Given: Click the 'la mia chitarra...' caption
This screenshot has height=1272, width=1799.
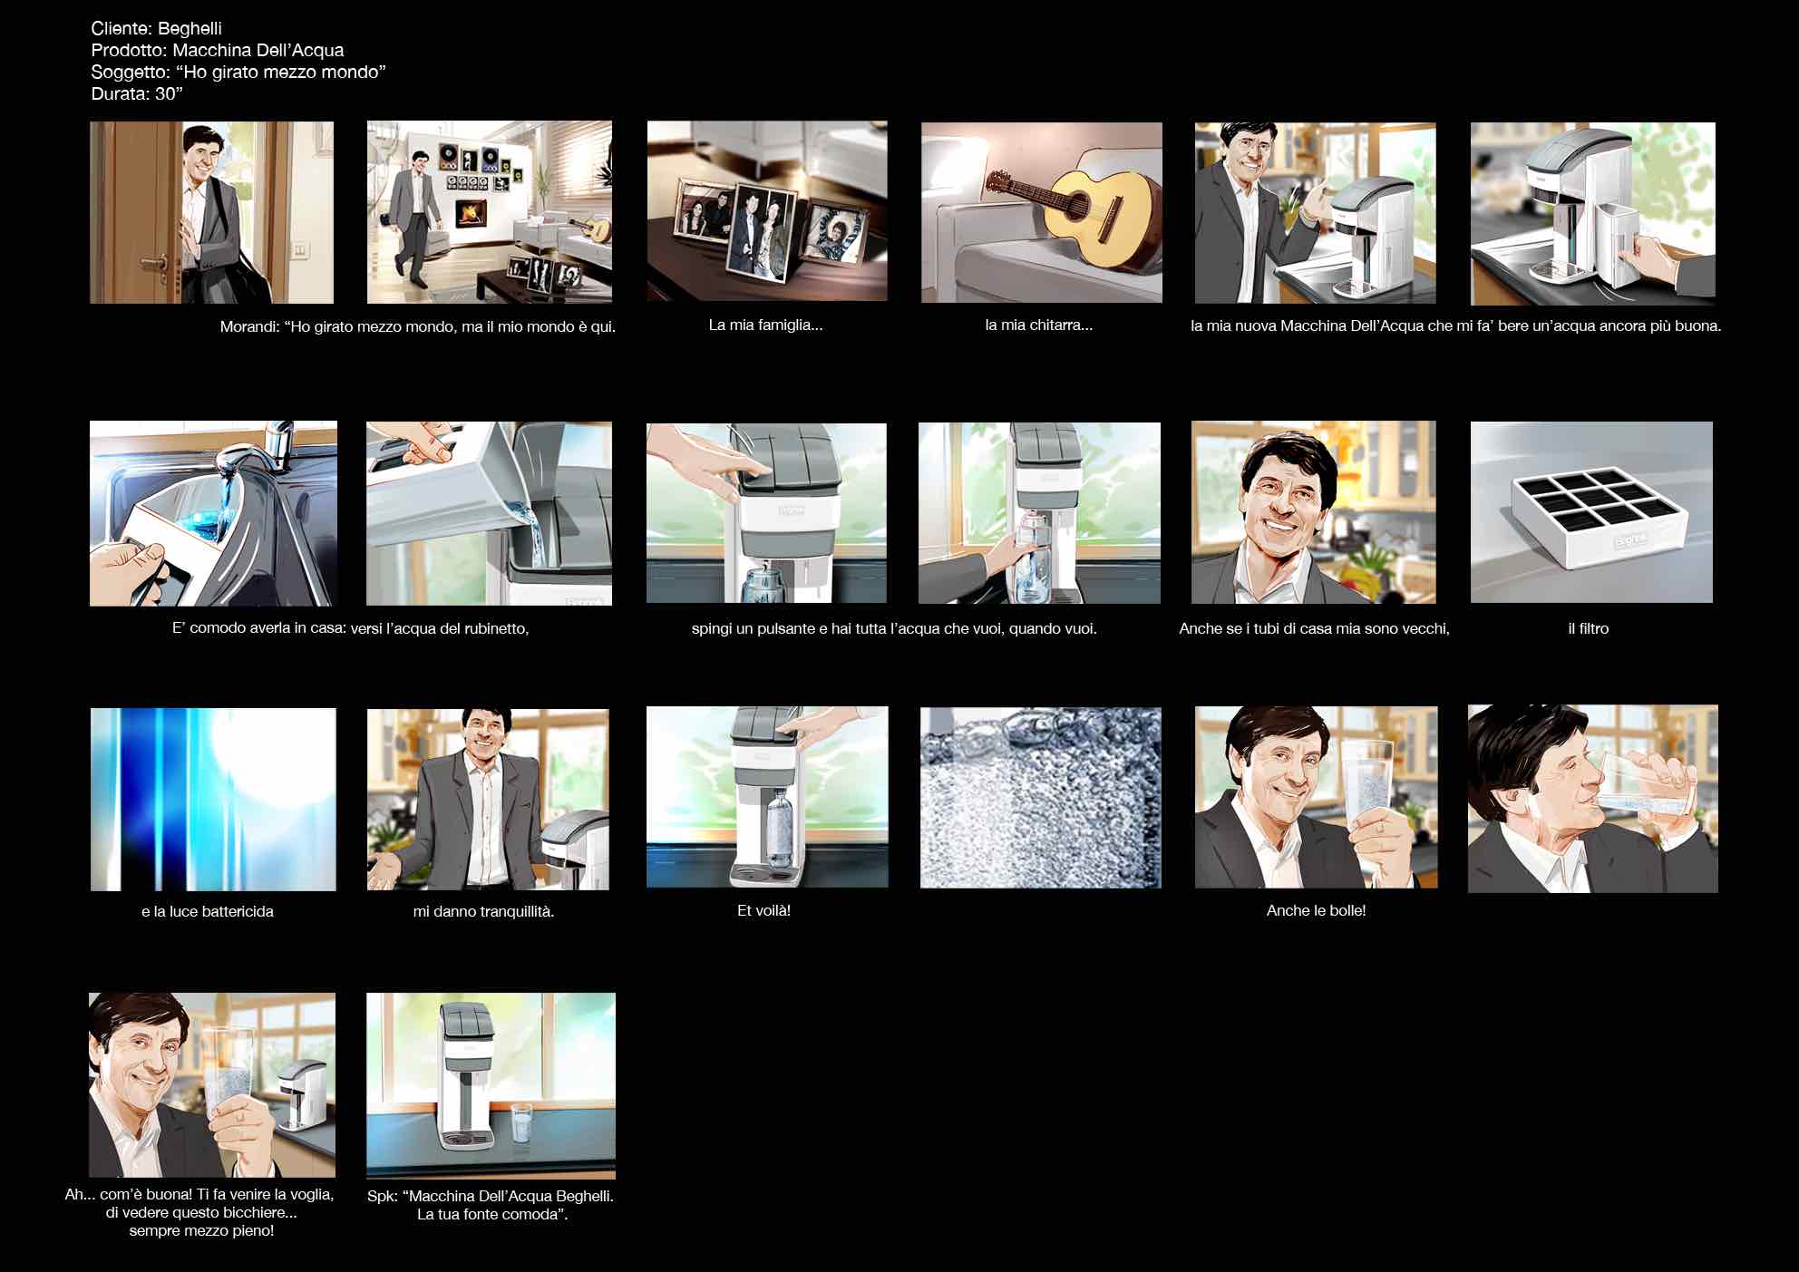Looking at the screenshot, I should click(x=1038, y=325).
